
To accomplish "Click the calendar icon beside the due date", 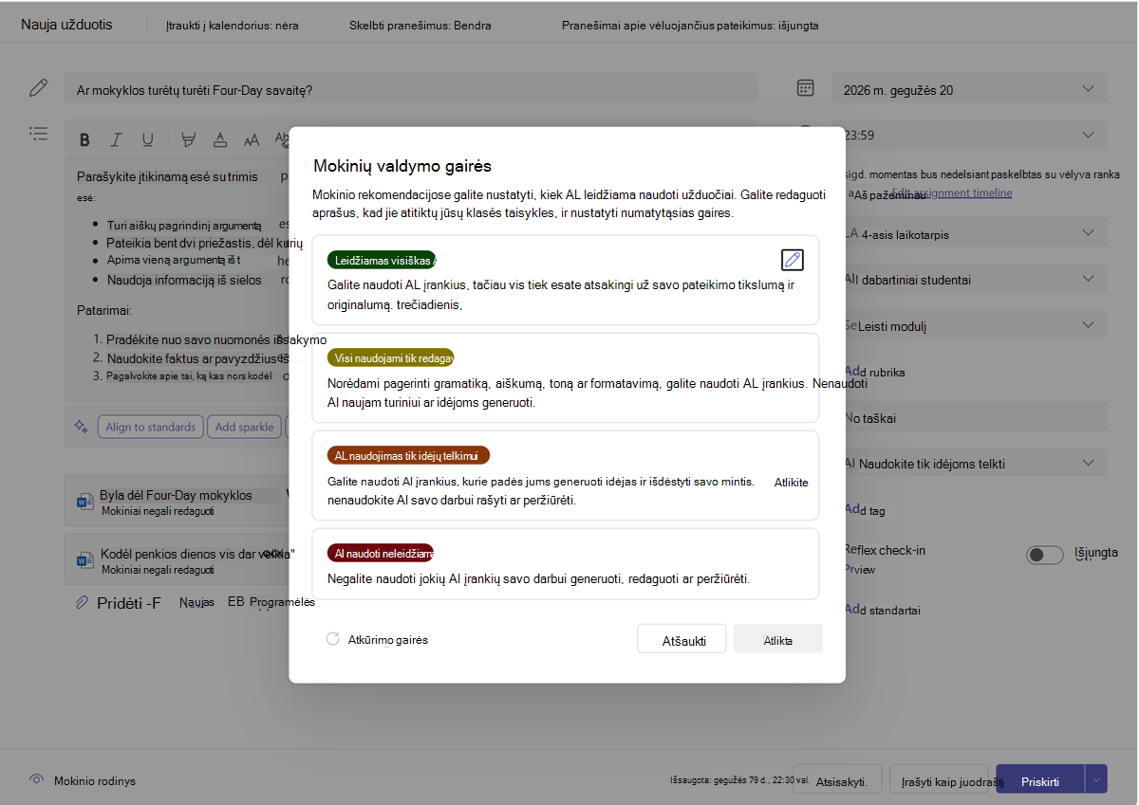I will [805, 88].
